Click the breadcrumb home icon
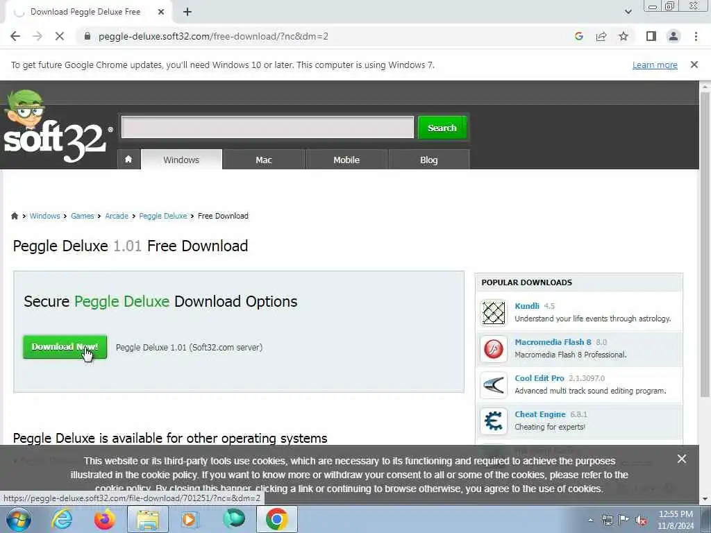Screen dimensions: 711x533 coord(15,216)
